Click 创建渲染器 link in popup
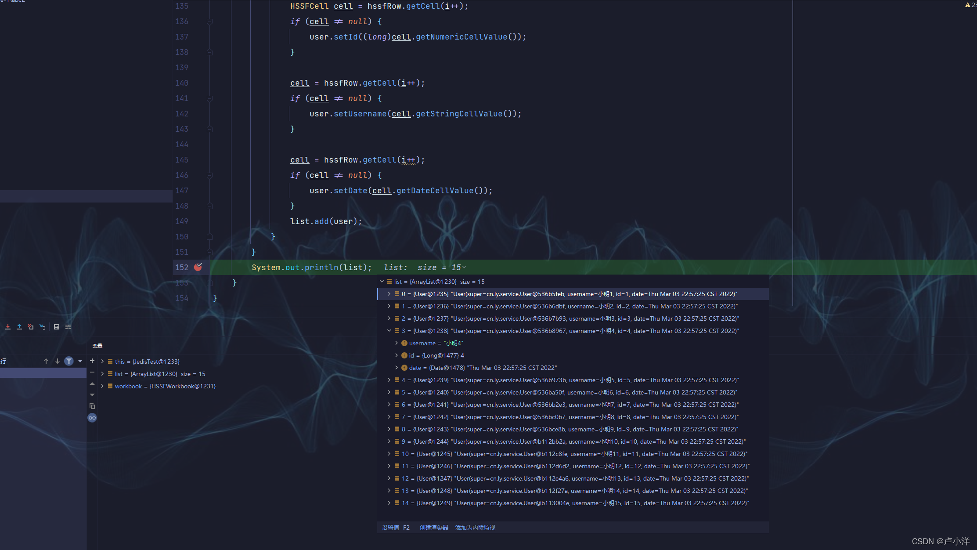The height and width of the screenshot is (550, 977). (x=434, y=528)
